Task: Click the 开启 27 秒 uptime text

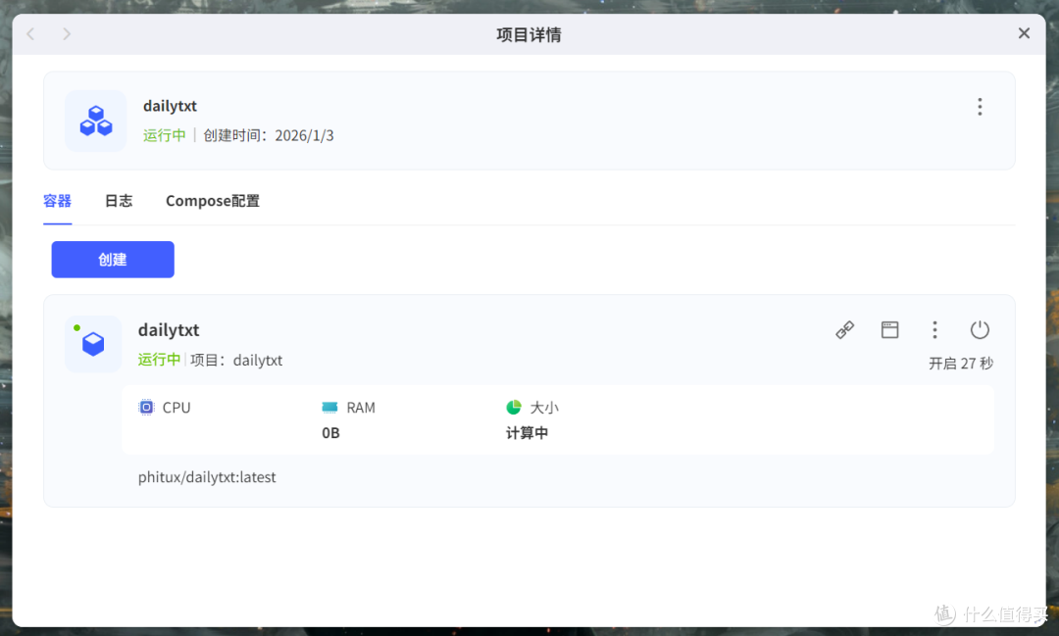Action: (x=960, y=364)
